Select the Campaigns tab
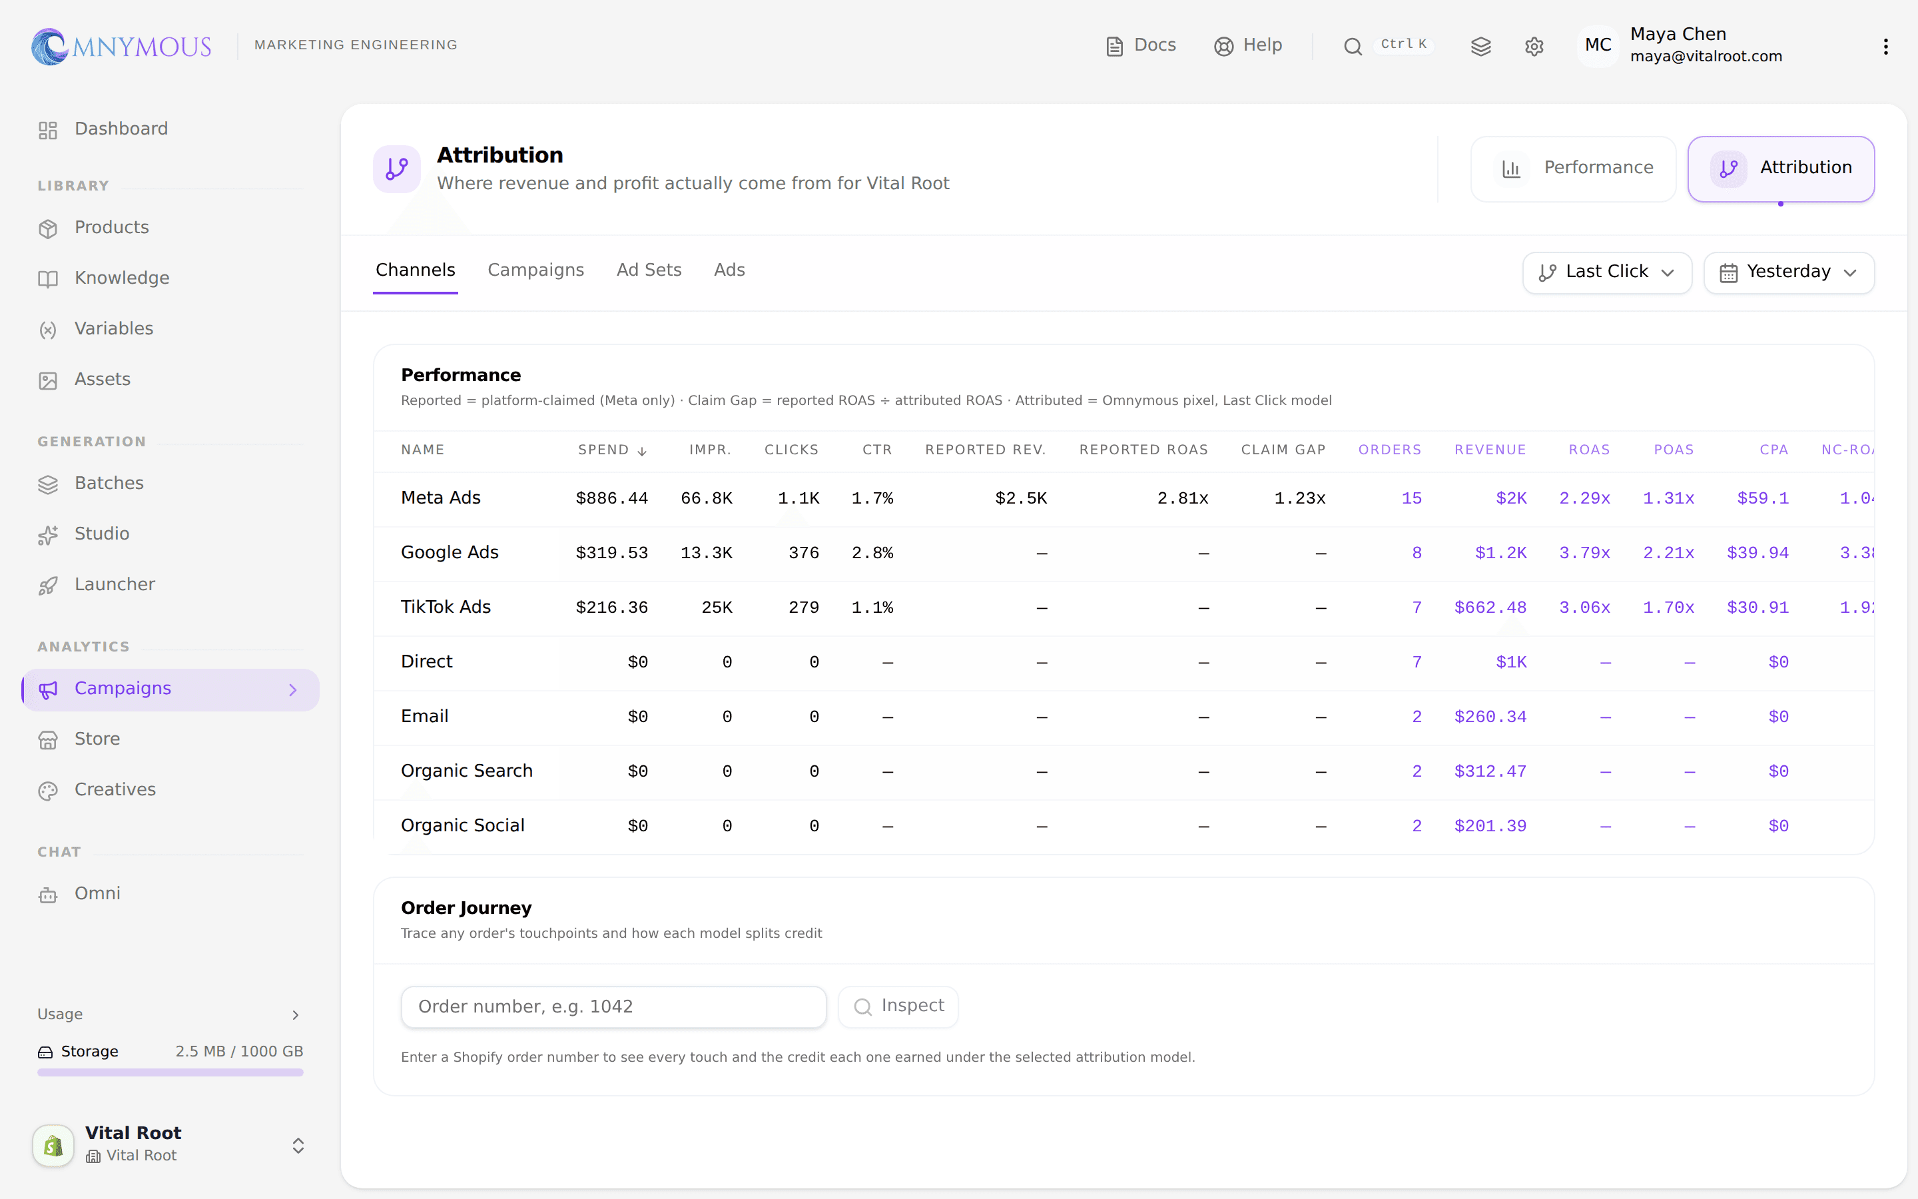1918x1199 pixels. 535,270
